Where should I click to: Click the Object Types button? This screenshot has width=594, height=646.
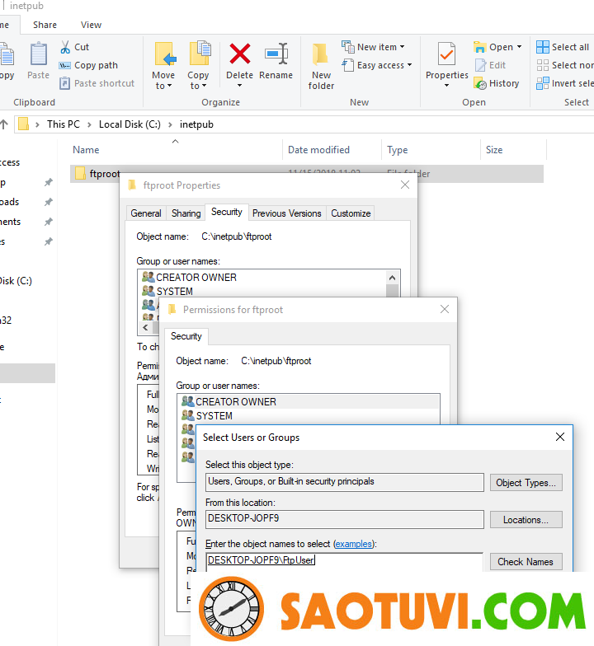point(526,483)
